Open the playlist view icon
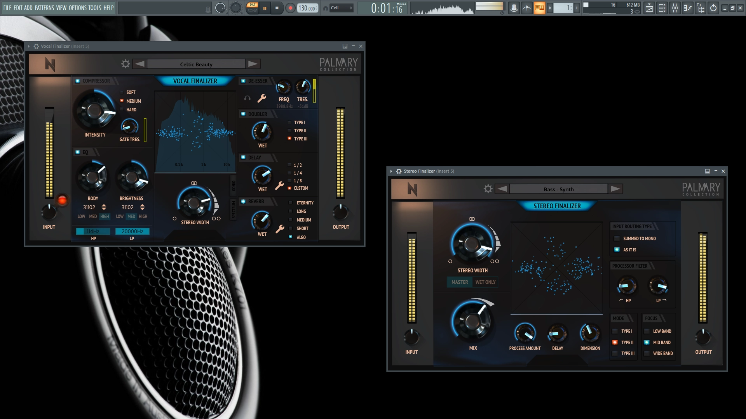The width and height of the screenshot is (746, 419). (649, 8)
